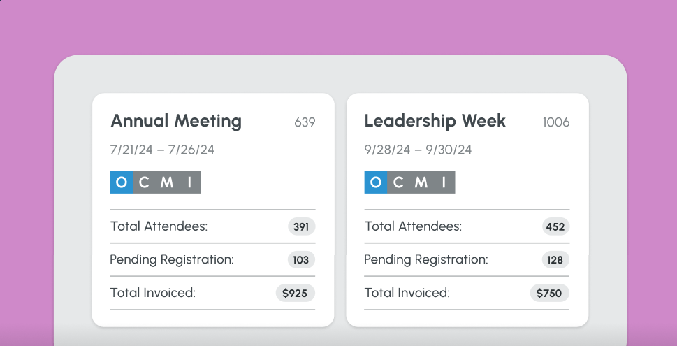Click the Annual Meeting event number 639

point(305,122)
